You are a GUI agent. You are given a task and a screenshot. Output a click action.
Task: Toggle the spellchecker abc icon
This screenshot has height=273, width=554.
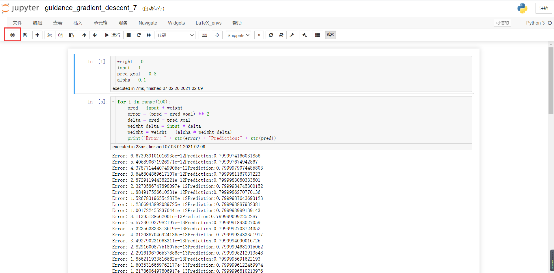coord(331,35)
